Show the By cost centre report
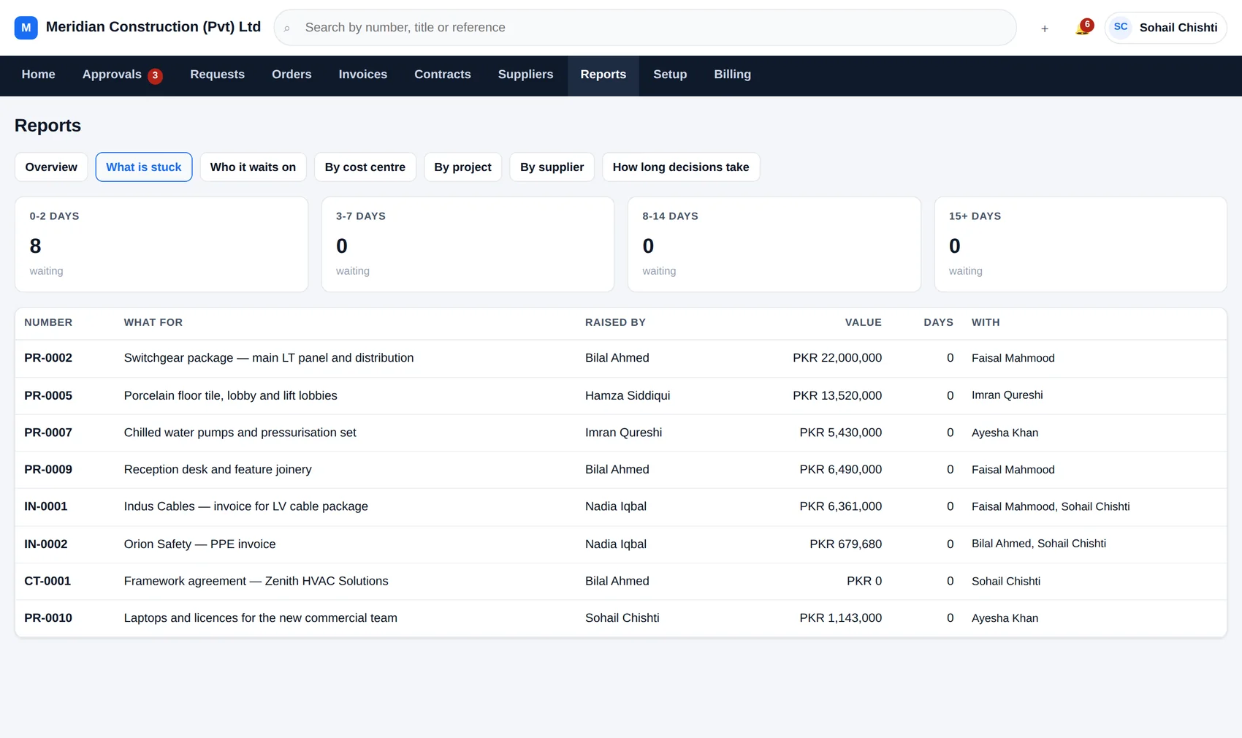The width and height of the screenshot is (1242, 738). (365, 167)
